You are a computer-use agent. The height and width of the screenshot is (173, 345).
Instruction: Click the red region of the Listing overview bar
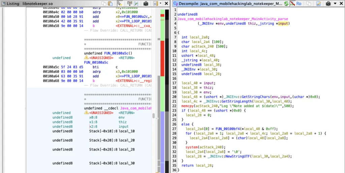click(162, 58)
